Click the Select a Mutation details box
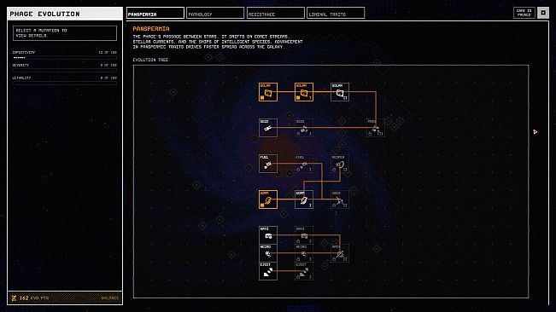 tap(65, 33)
